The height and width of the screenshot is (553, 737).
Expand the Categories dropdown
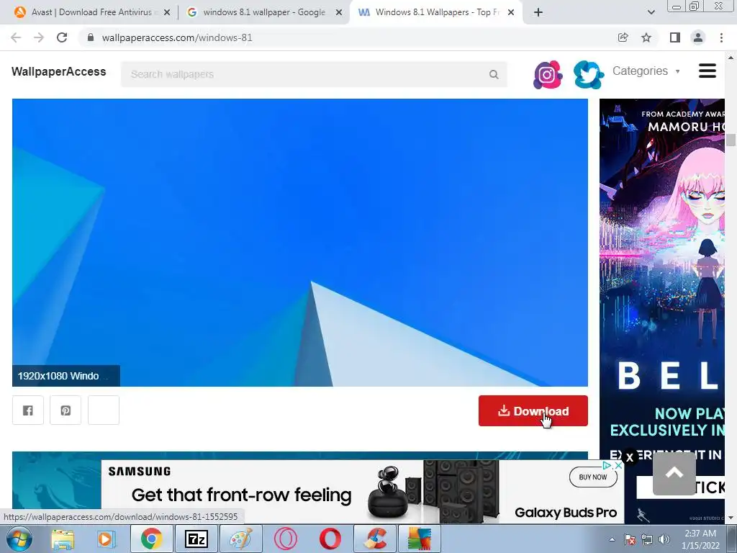(x=646, y=71)
